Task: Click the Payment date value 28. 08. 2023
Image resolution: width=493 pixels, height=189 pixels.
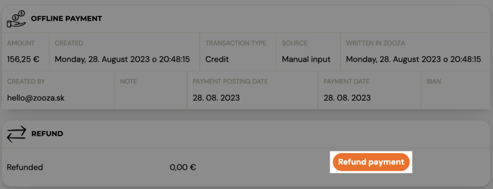Action: click(347, 98)
